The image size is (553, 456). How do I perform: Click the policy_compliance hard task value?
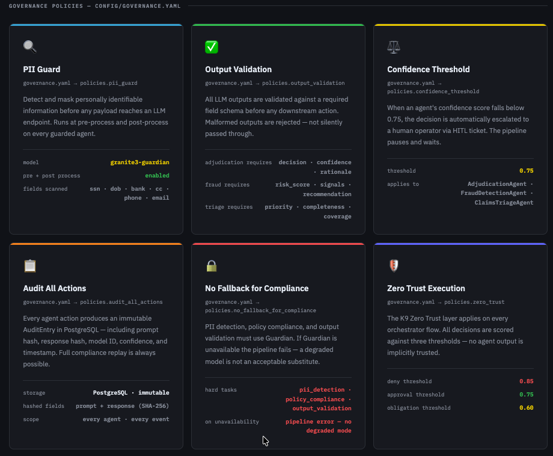click(x=315, y=399)
